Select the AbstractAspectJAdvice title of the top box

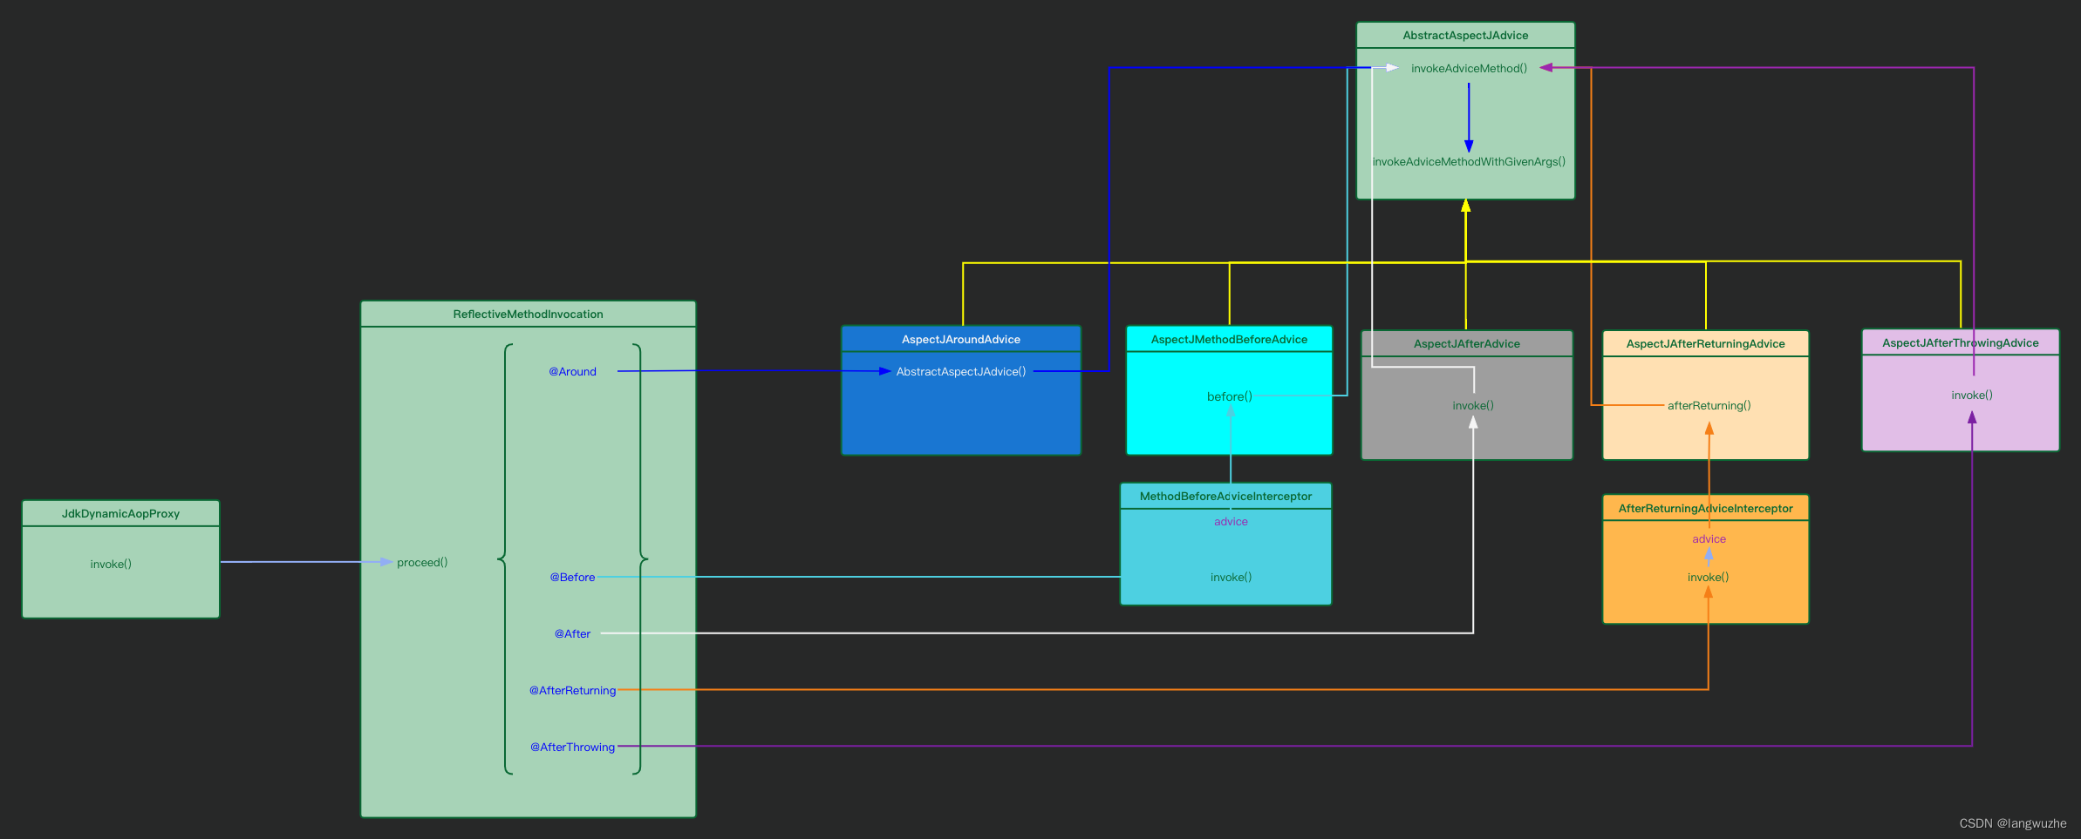point(1465,35)
